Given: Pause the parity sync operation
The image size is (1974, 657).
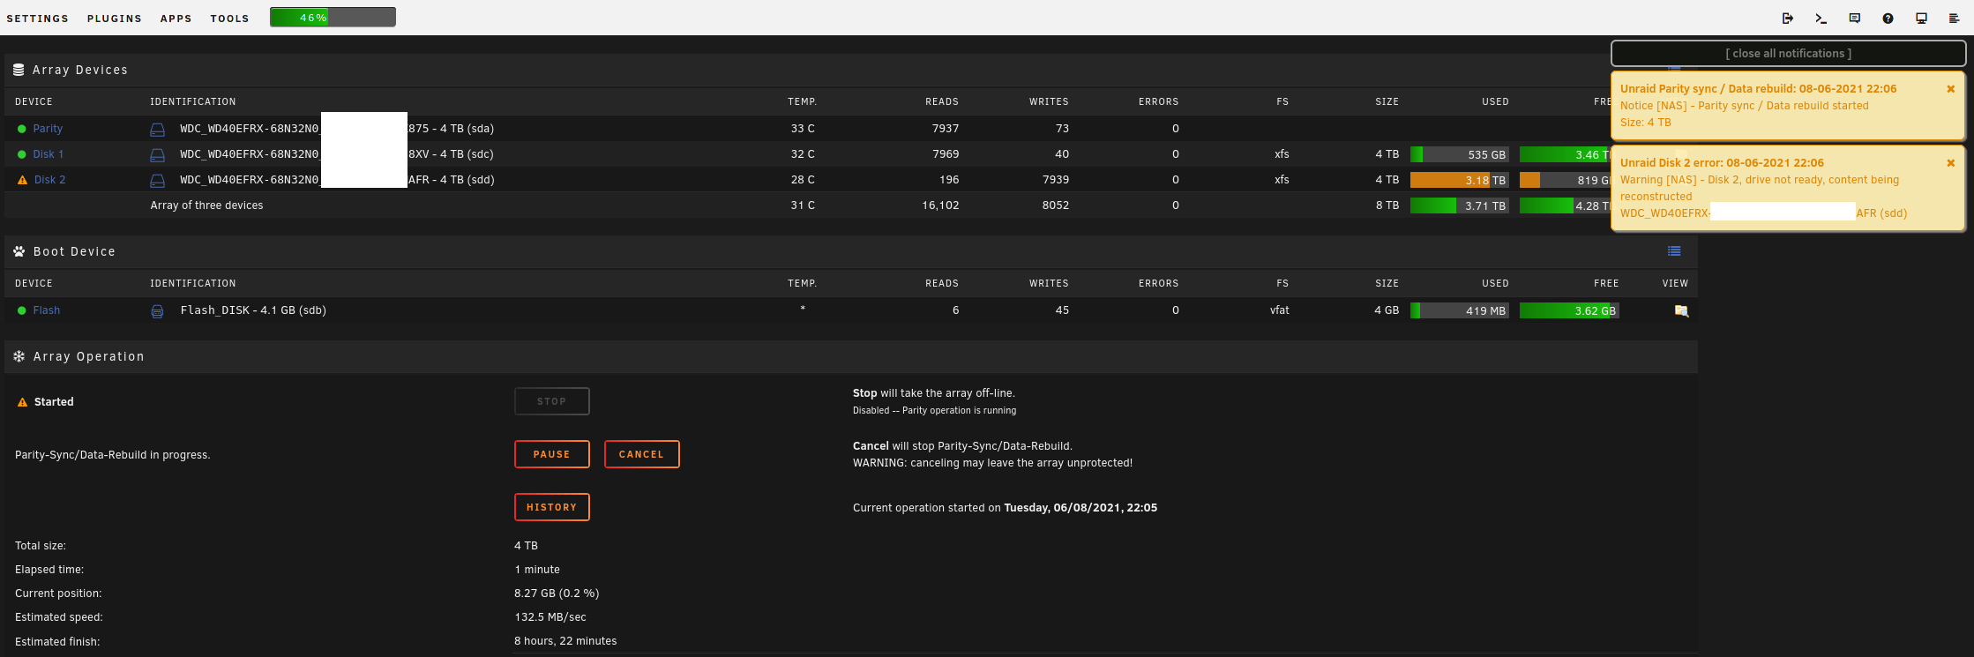Looking at the screenshot, I should (551, 454).
